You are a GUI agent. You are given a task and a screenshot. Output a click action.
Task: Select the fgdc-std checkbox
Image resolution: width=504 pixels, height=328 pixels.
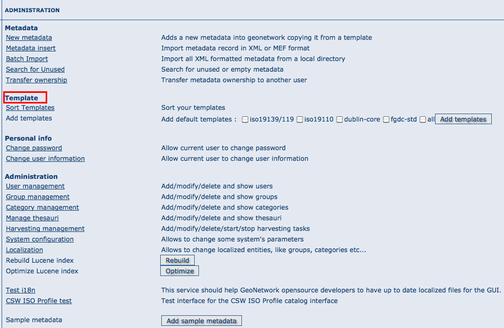[x=386, y=119]
